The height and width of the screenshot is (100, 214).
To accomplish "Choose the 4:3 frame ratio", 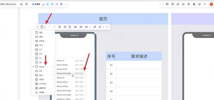I will tap(43, 49).
